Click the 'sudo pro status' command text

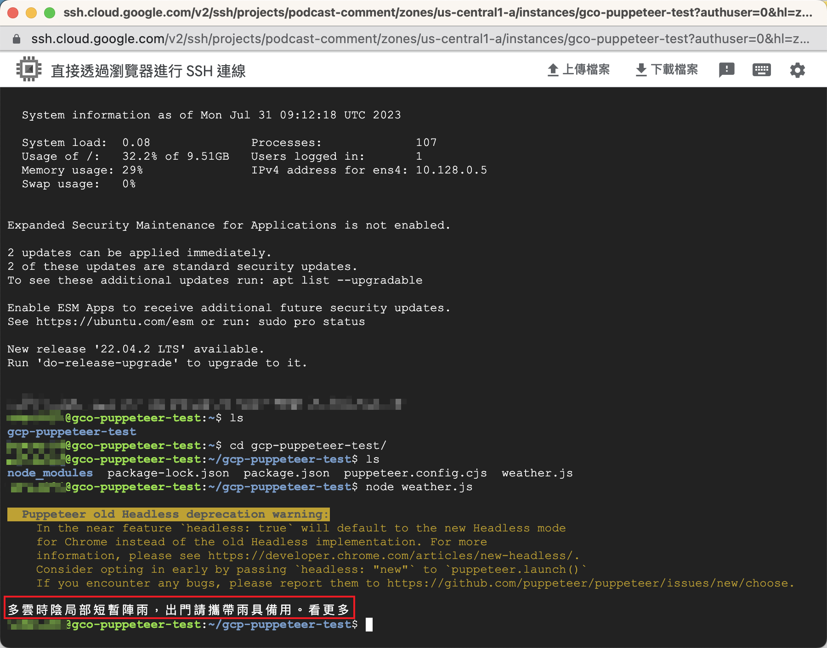(312, 322)
